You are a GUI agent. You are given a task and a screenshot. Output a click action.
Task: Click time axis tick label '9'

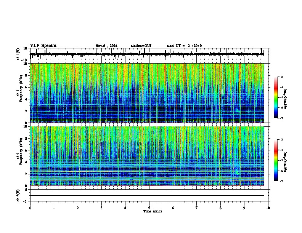point(244,208)
